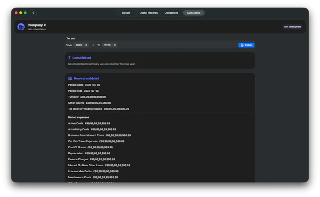Image resolution: width=320 pixels, height=197 pixels.
Task: Select the Cumulative tab
Action: click(x=194, y=13)
